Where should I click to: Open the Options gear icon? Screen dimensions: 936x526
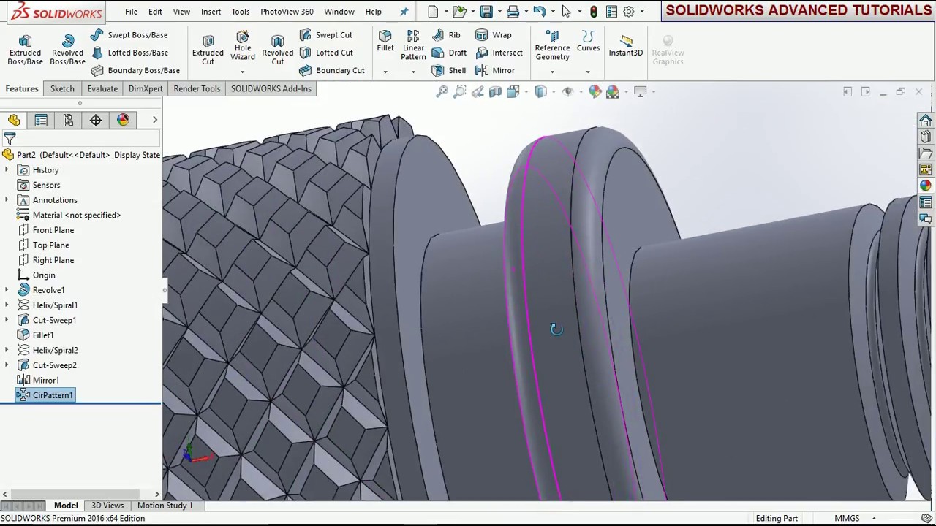[629, 12]
